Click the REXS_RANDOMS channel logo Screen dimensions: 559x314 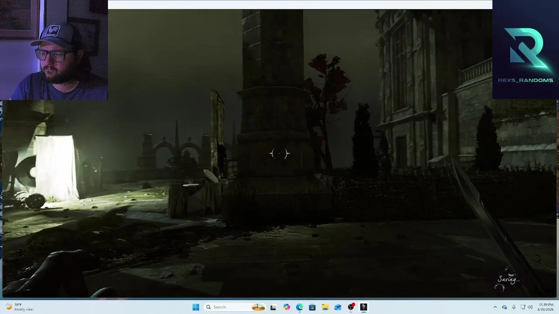click(525, 55)
